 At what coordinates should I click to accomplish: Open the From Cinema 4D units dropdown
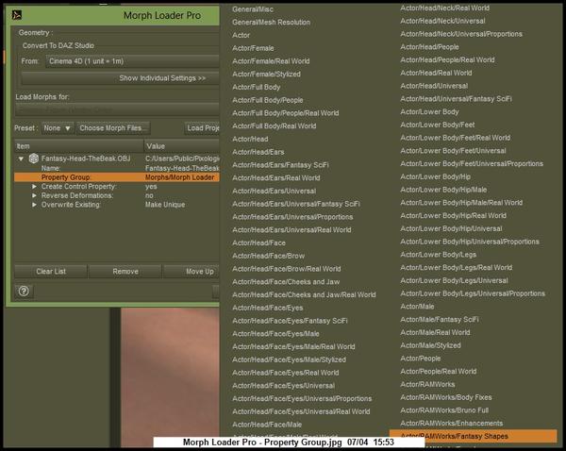[132, 61]
